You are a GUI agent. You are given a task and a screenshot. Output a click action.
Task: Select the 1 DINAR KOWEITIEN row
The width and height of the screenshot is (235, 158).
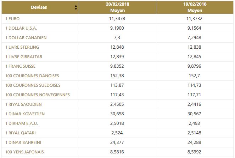click(25, 114)
